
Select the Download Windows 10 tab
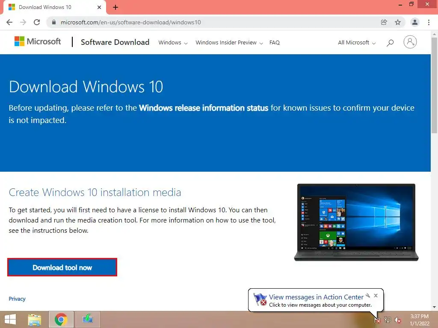54,7
